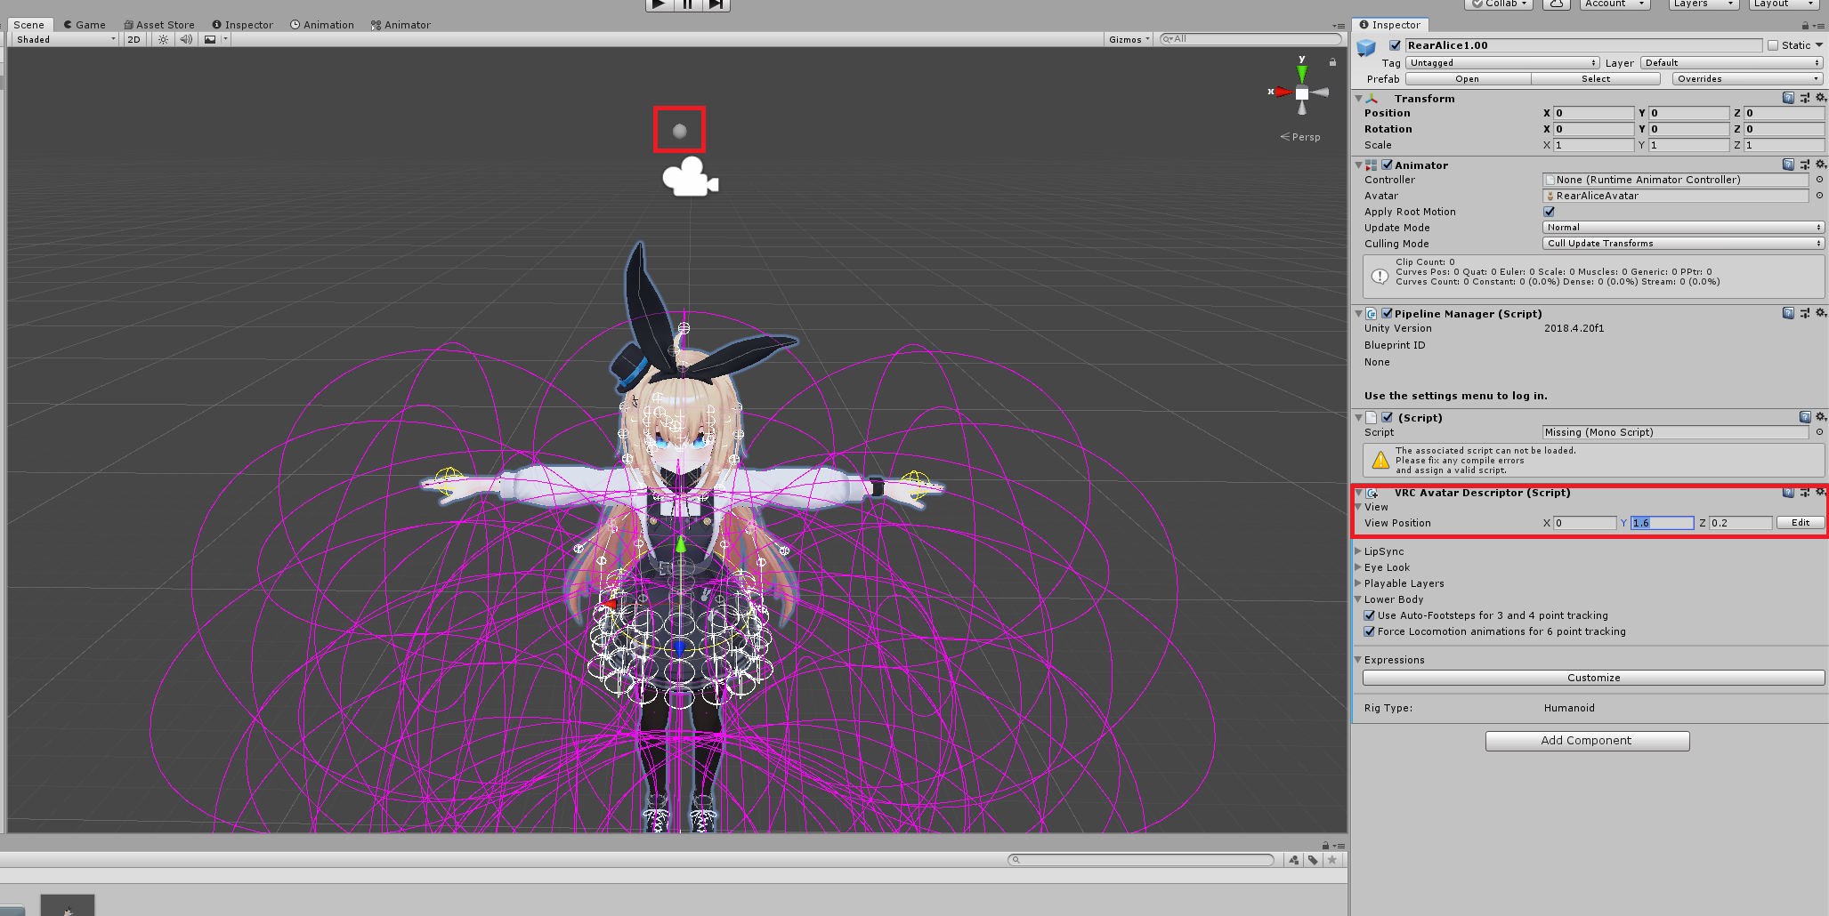Collapse the Transform component
Viewport: 1829px width, 916px height.
1358,99
